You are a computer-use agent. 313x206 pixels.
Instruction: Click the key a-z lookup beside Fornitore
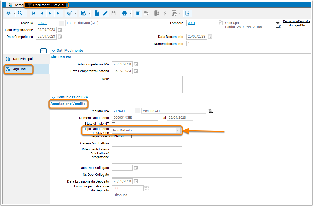pos(221,23)
